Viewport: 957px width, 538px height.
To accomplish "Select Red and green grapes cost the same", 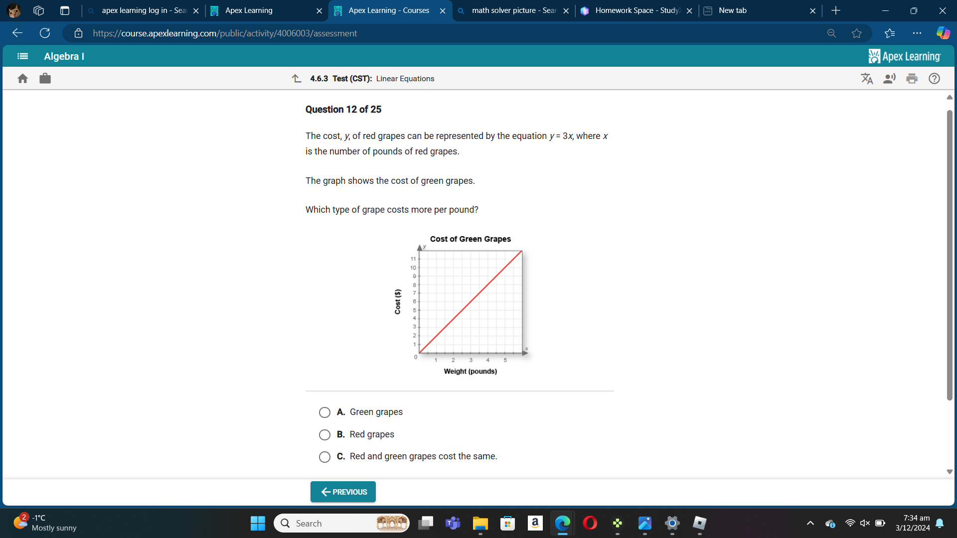I will click(324, 456).
